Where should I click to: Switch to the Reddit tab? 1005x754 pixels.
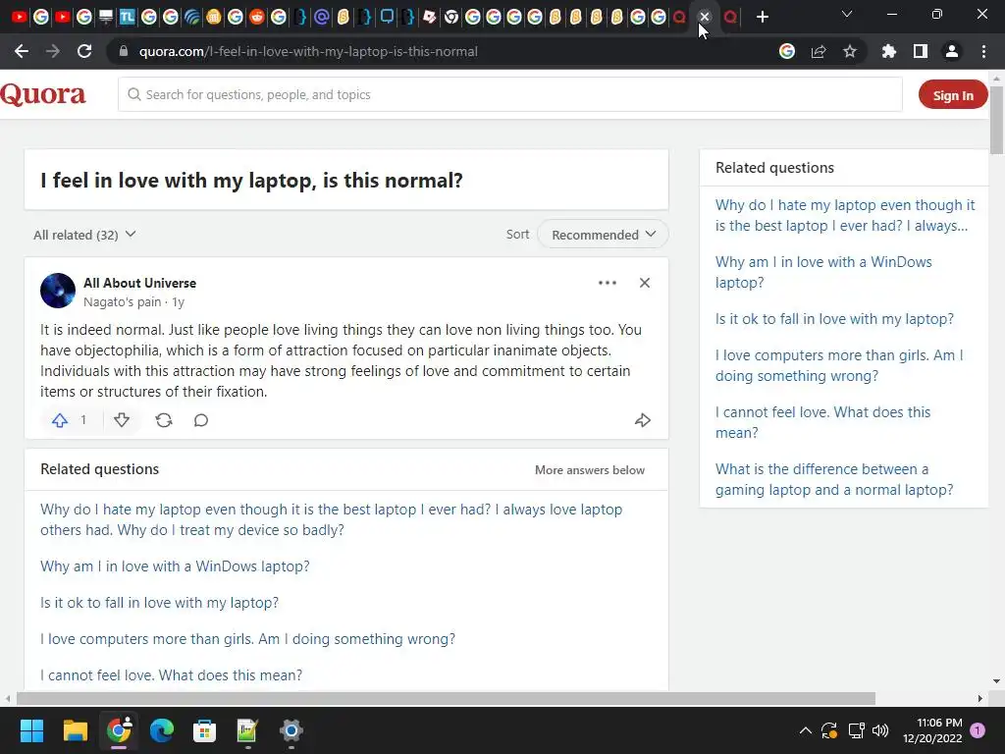(x=256, y=18)
